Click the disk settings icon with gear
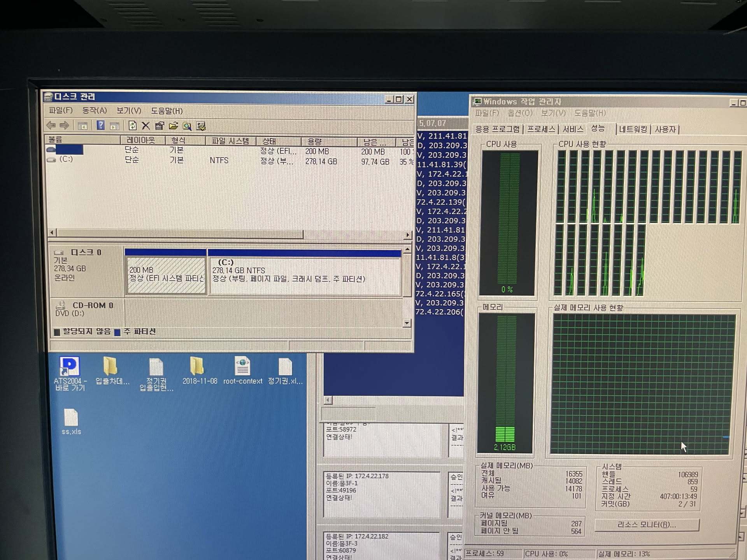This screenshot has width=747, height=560. (201, 126)
